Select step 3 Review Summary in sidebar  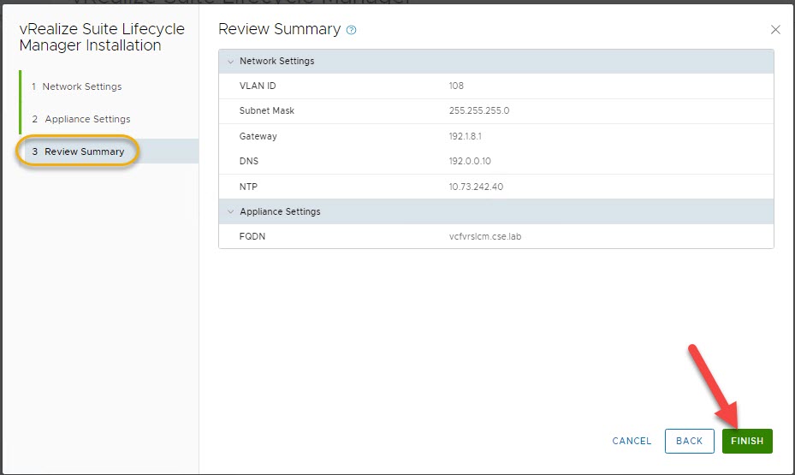pos(84,151)
